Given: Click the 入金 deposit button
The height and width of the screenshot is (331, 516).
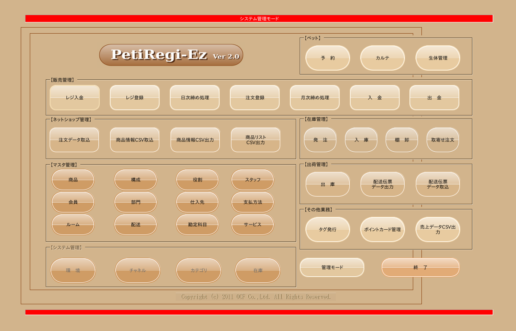Looking at the screenshot, I should click(x=375, y=97).
